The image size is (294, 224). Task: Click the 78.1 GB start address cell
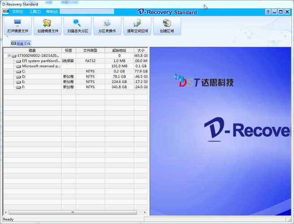coord(119,77)
